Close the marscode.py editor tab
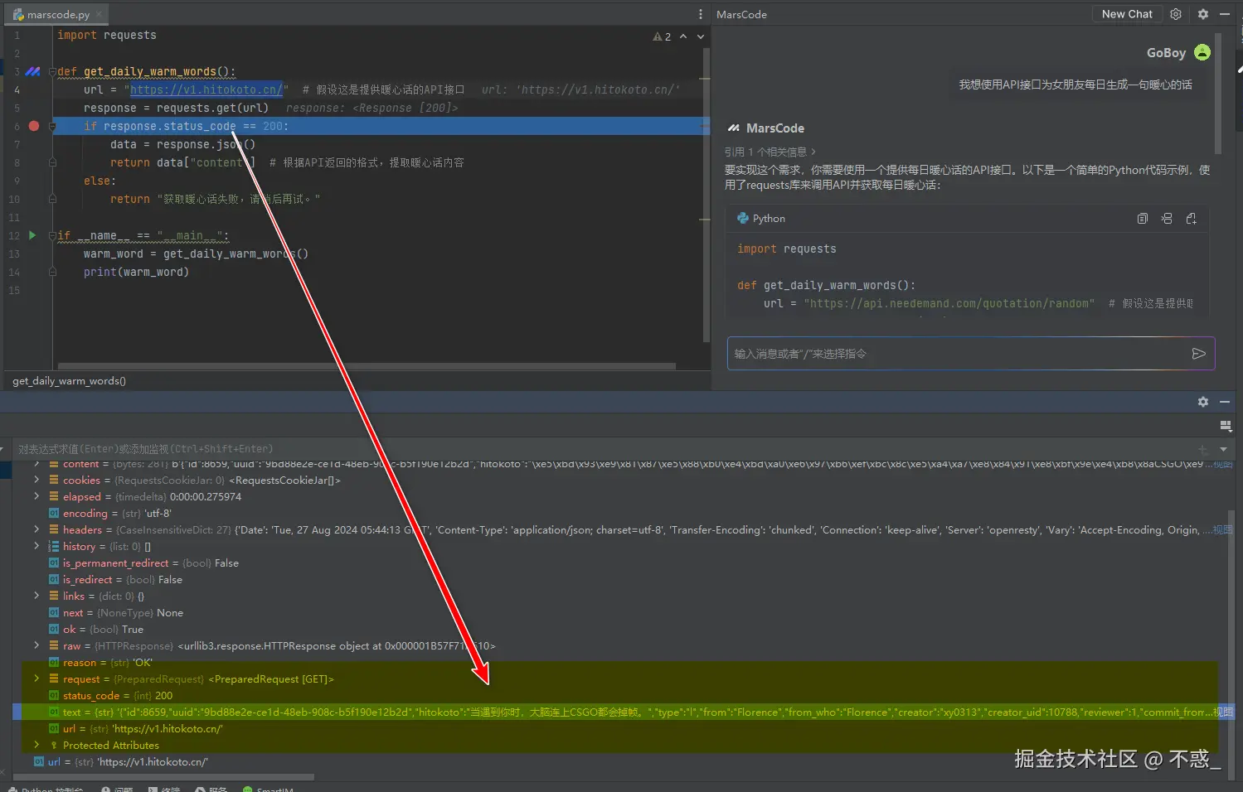Image resolution: width=1243 pixels, height=792 pixels. [99, 14]
